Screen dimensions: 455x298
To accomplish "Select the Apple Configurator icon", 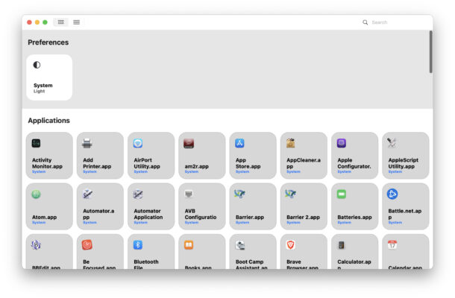I will click(342, 143).
